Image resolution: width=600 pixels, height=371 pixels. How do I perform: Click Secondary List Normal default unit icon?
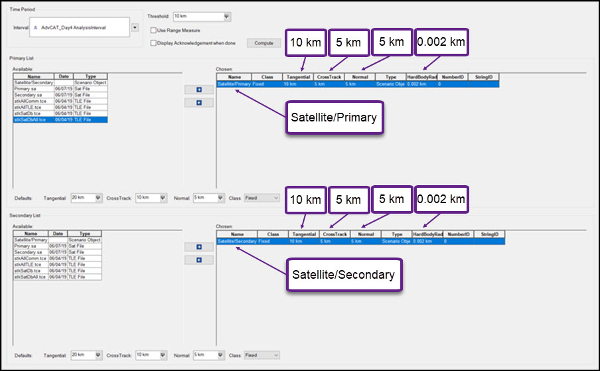(220, 355)
